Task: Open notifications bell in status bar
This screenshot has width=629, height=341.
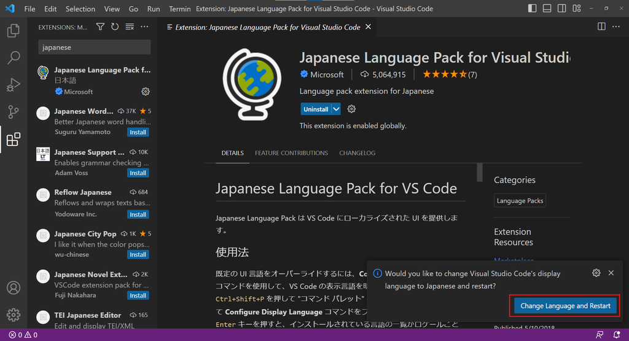Action: coord(617,335)
